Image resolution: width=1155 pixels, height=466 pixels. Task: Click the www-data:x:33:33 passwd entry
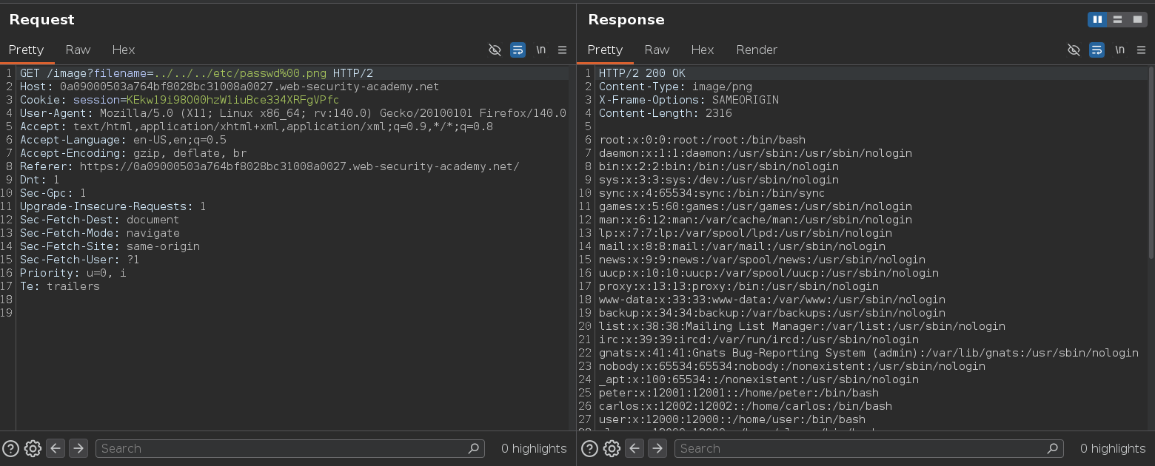click(772, 300)
